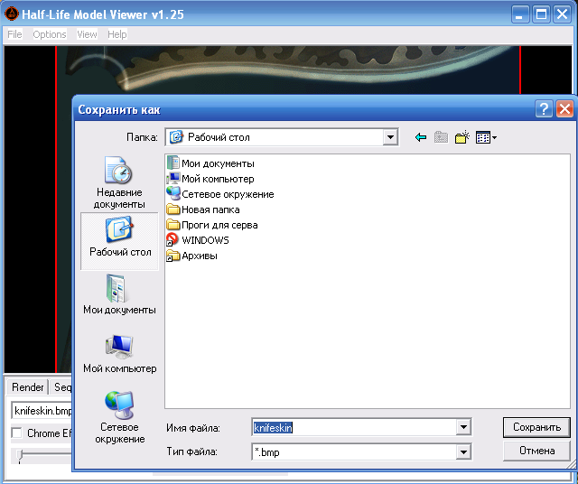
Task: Click the slider below Chrome Effect
Action: pyautogui.click(x=22, y=456)
